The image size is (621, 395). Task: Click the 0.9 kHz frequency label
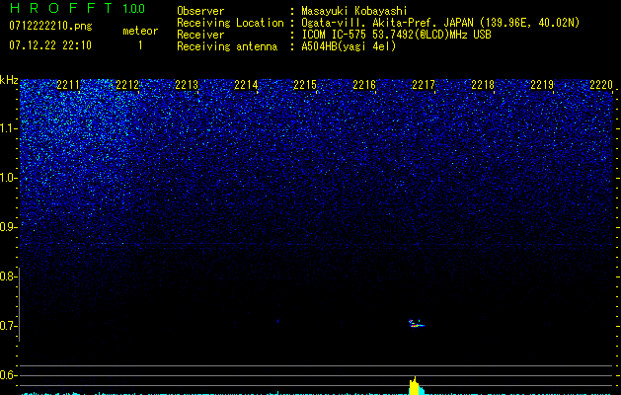[8, 227]
